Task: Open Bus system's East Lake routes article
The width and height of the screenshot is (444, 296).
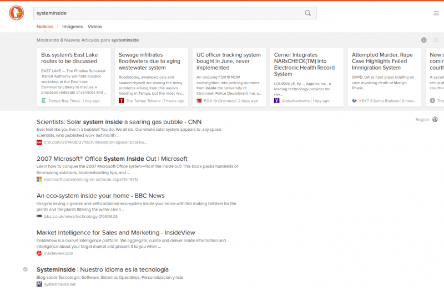Action: pyautogui.click(x=69, y=58)
